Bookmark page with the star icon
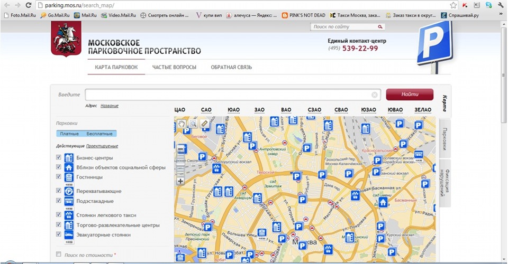 453,5
